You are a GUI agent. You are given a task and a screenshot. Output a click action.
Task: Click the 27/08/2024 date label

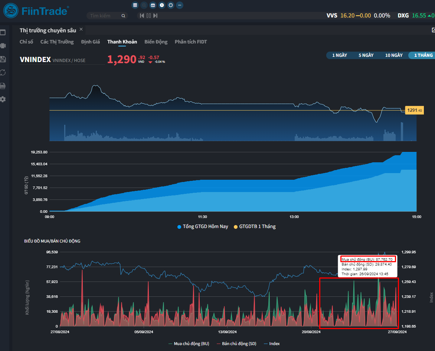coord(60,332)
